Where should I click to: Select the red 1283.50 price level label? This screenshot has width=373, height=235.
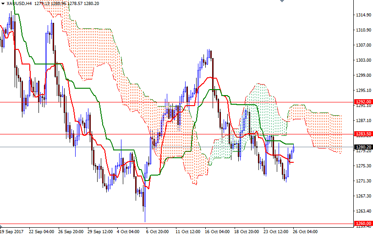(363, 134)
